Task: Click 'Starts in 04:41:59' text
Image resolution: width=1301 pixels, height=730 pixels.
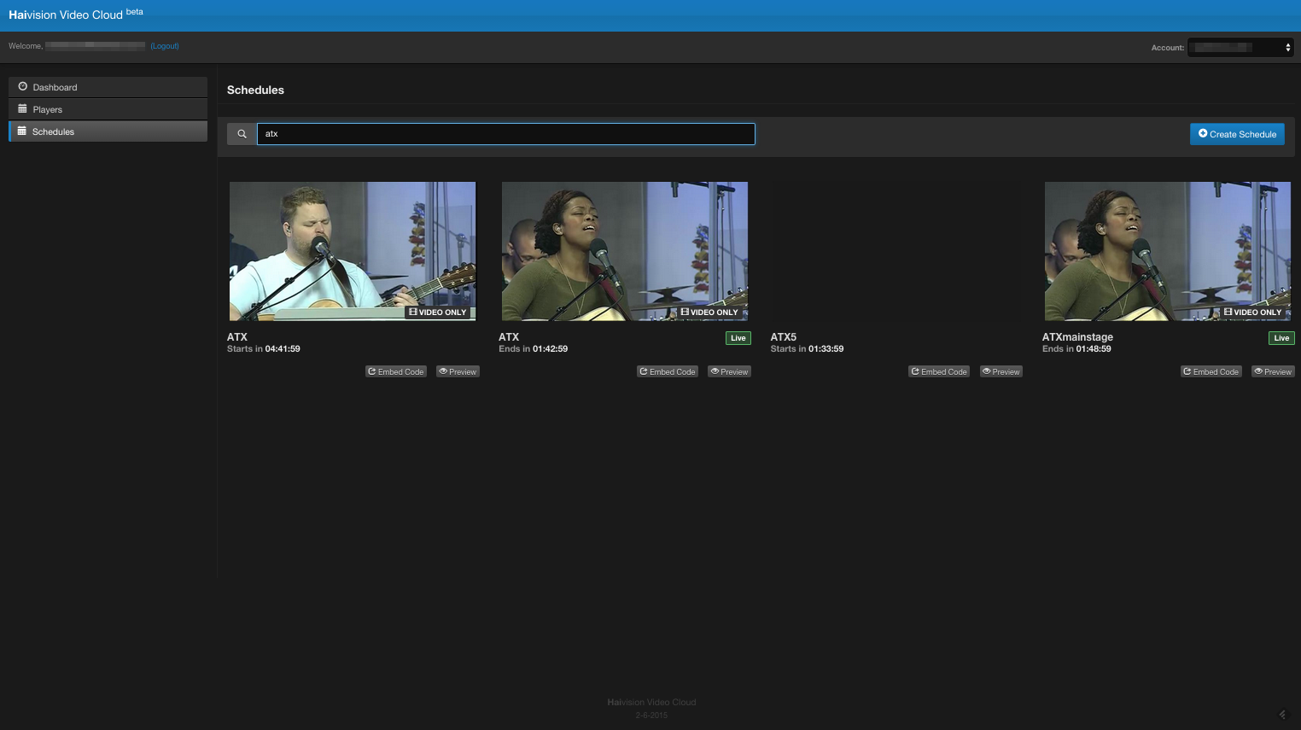Action: tap(264, 349)
